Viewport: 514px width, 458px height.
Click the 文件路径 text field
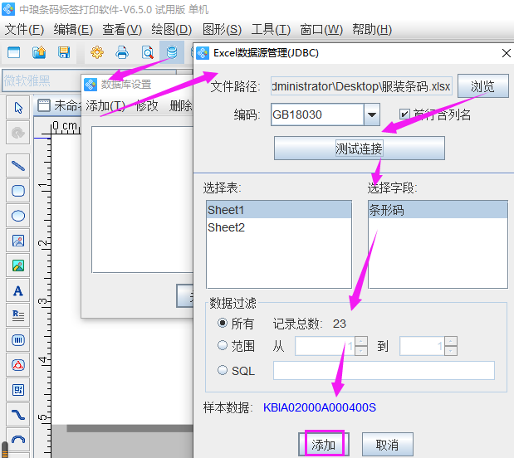(361, 86)
